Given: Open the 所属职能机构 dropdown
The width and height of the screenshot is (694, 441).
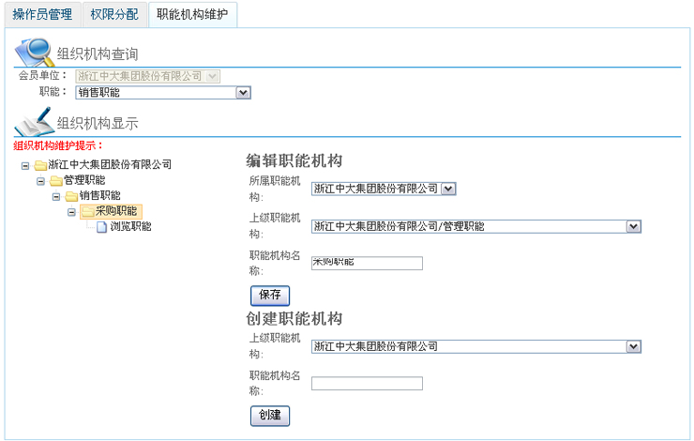Looking at the screenshot, I should pyautogui.click(x=448, y=189).
